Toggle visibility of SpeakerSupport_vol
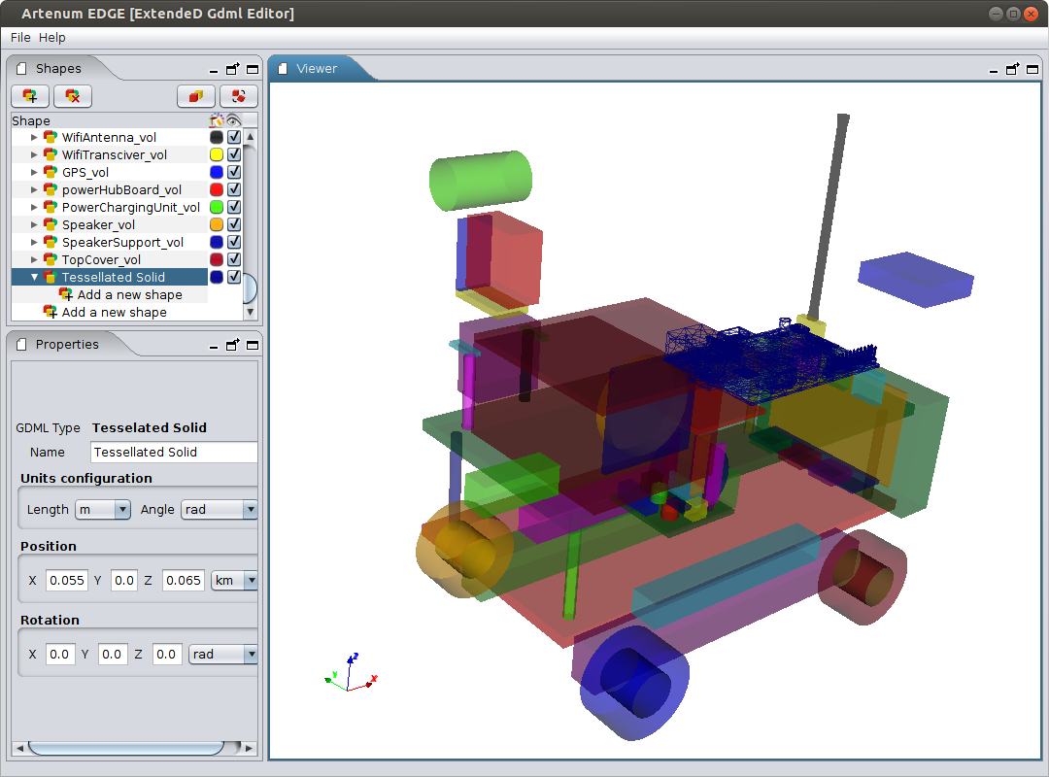This screenshot has width=1049, height=777. (x=234, y=242)
